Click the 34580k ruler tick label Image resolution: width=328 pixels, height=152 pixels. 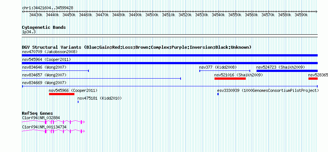285,15
